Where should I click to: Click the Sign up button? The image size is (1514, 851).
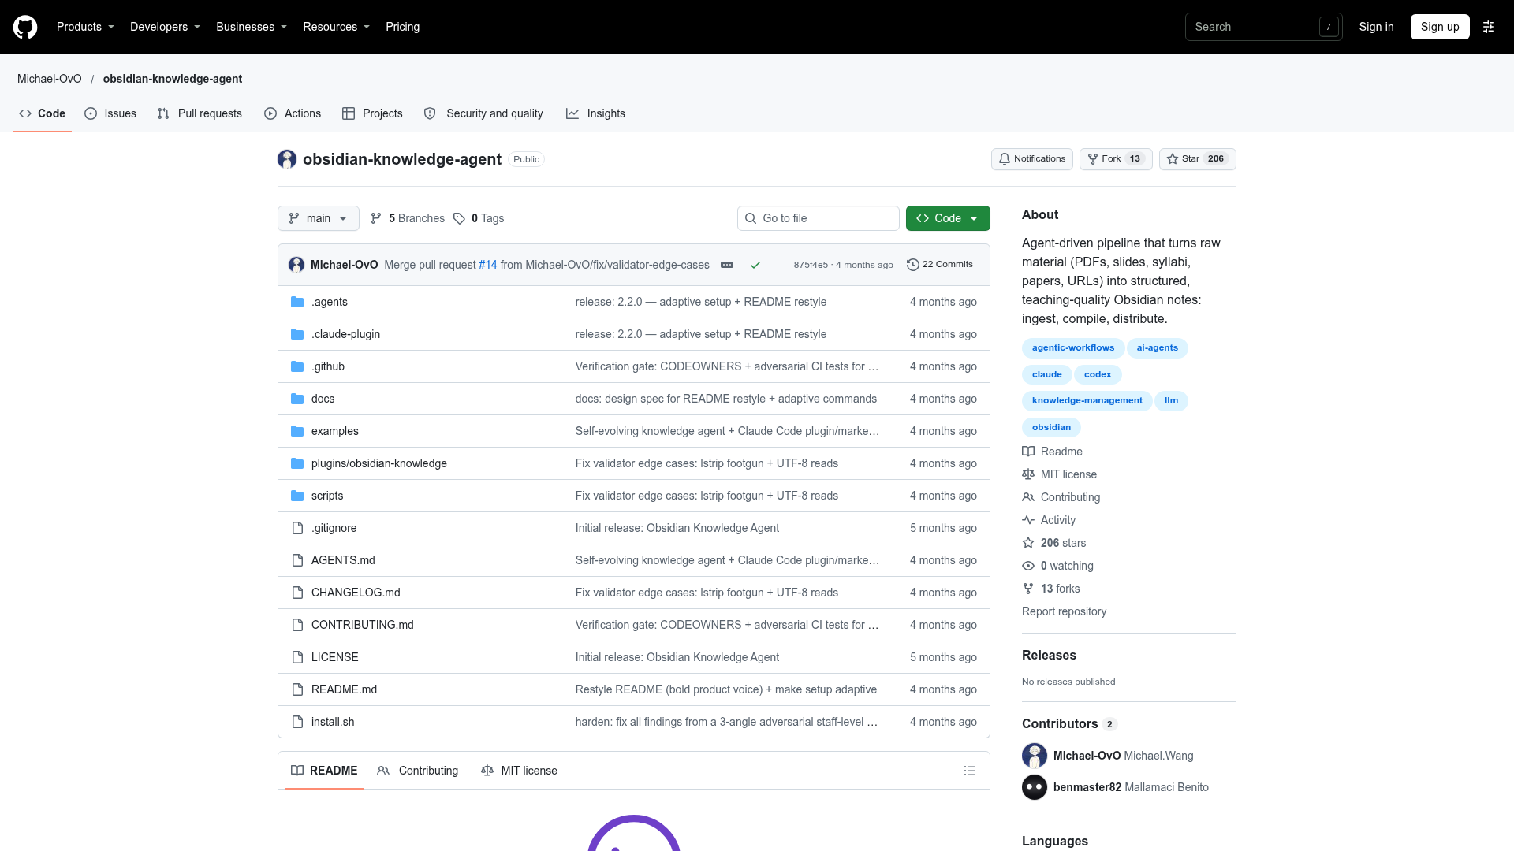click(1440, 27)
